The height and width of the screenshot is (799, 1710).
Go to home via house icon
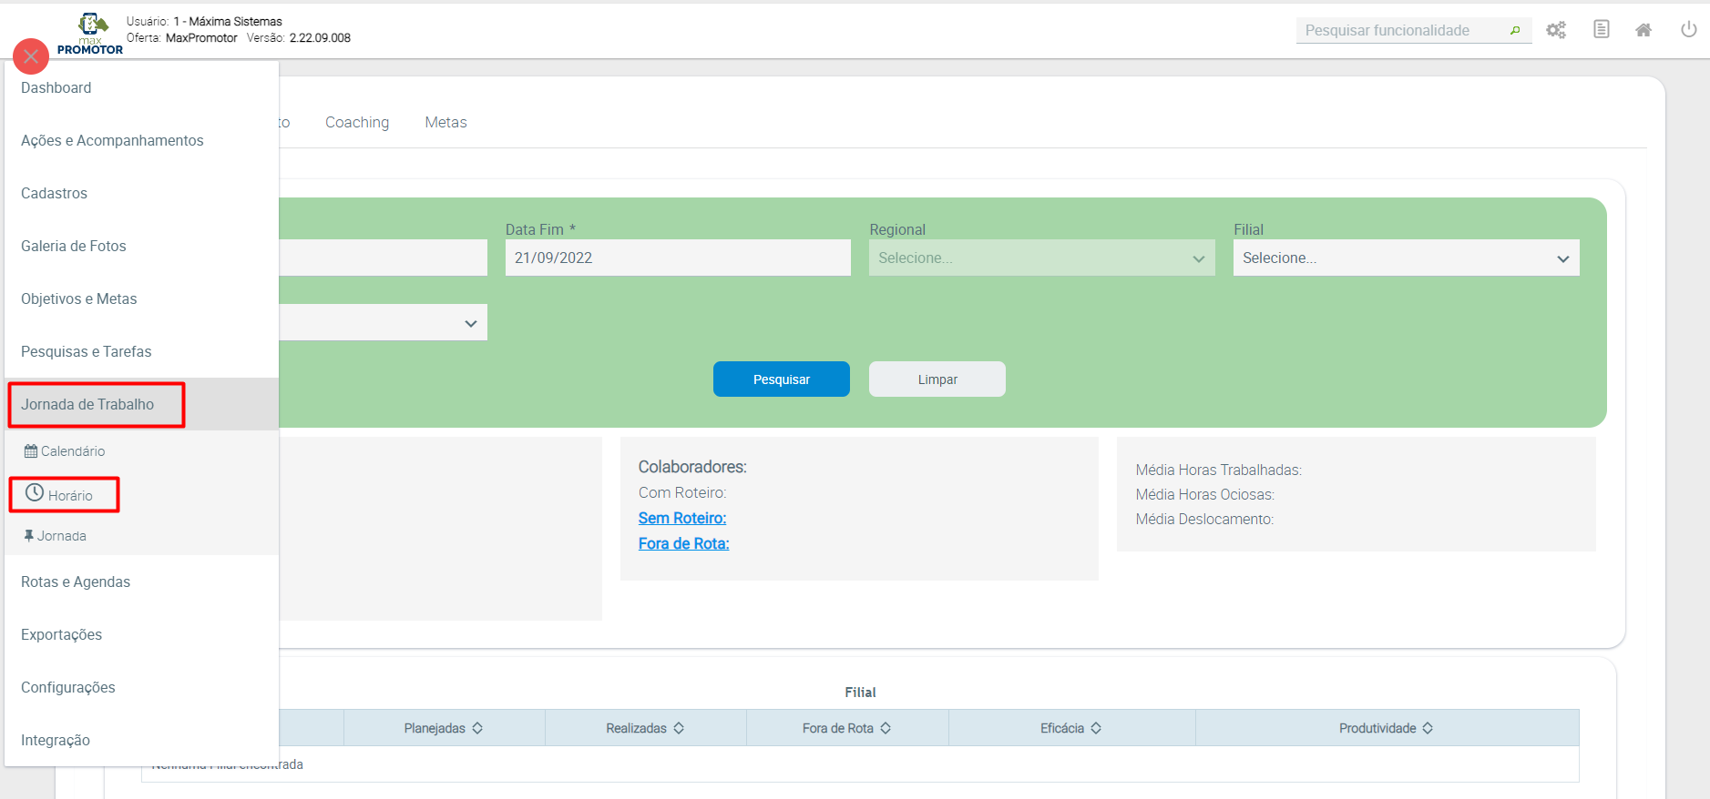click(1643, 30)
